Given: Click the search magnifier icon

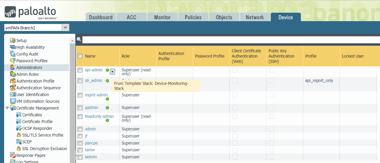Looking at the screenshot, I should tap(79, 39).
